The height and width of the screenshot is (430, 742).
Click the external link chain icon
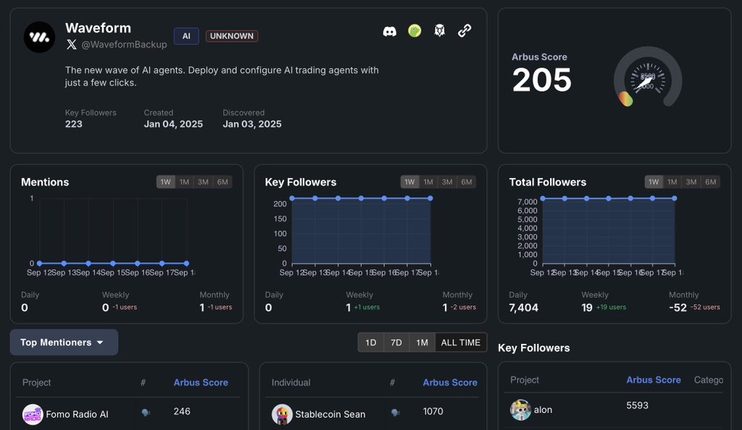click(464, 30)
